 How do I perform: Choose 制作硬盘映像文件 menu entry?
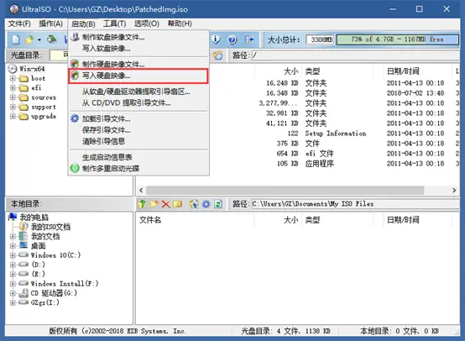[138, 64]
